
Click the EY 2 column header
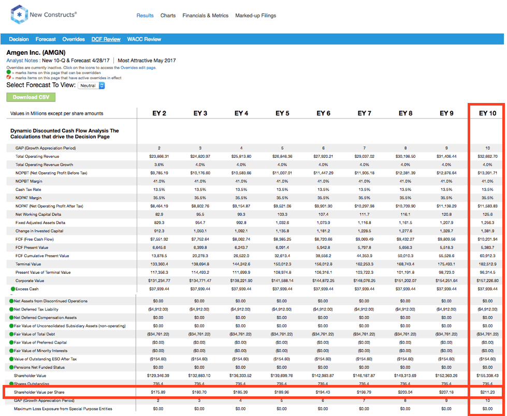click(160, 113)
